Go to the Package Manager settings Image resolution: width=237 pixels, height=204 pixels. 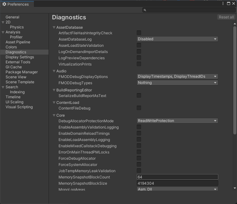pos(21,72)
